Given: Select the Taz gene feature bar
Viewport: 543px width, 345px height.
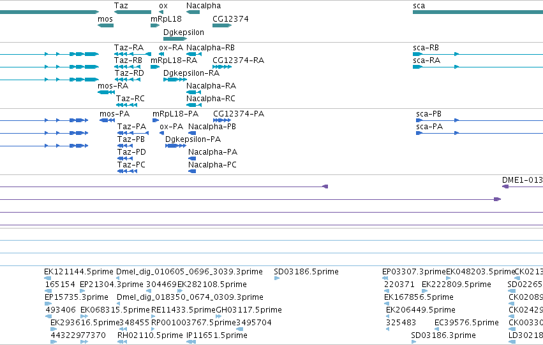Looking at the screenshot, I should [x=133, y=12].
